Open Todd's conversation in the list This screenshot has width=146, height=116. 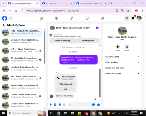tap(22, 32)
